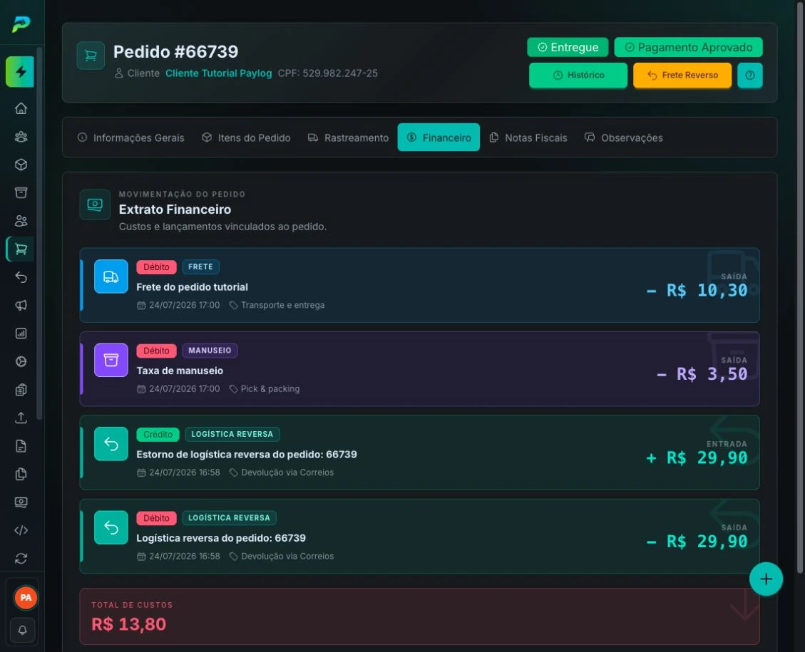Click the Frete Reverso button
The width and height of the screenshot is (805, 652).
682,76
